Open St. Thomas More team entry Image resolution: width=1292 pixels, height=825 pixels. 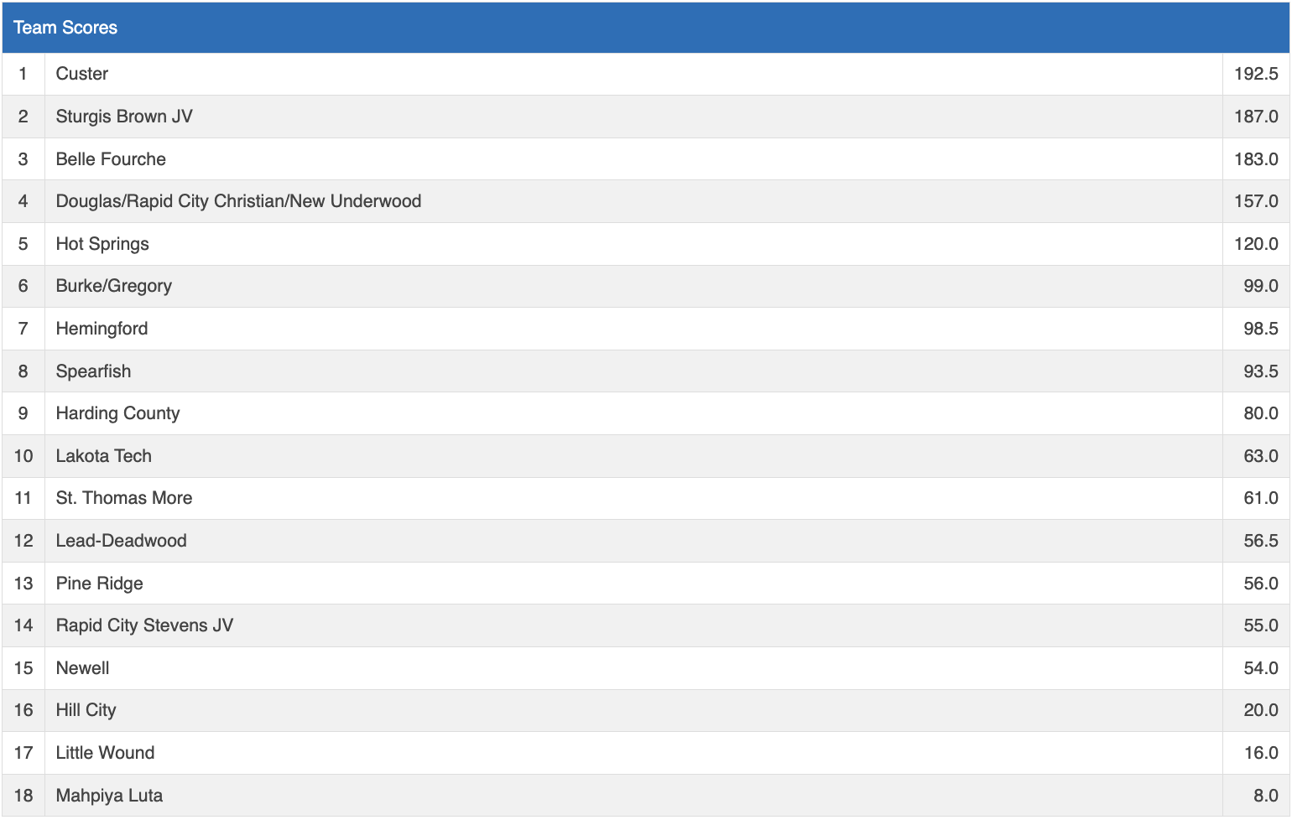(x=124, y=498)
